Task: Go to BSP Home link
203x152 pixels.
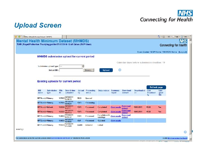Action: pyautogui.click(x=156, y=52)
